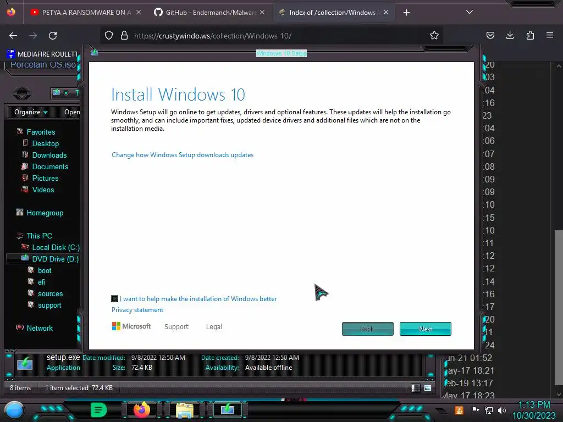Open Firefox from the taskbar
This screenshot has width=563, height=422.
click(142, 409)
